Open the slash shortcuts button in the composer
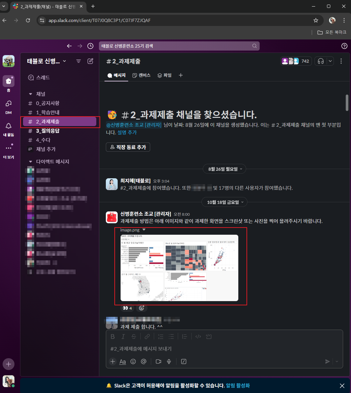This screenshot has height=393, width=351. pos(184,361)
